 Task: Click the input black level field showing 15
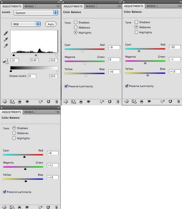point(15,60)
